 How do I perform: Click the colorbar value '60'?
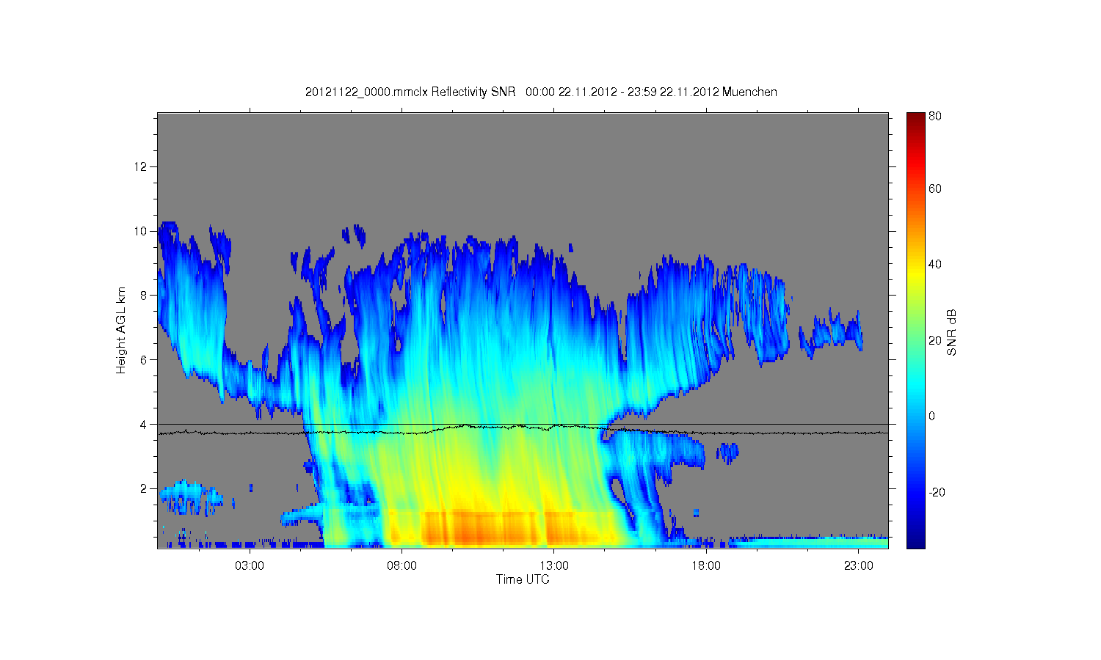(935, 188)
